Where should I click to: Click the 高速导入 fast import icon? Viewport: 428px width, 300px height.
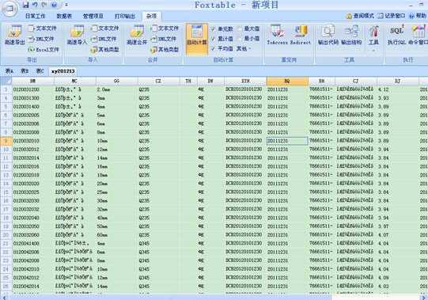pos(77,35)
